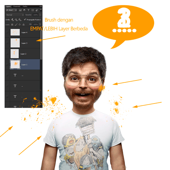This screenshot has height=170, width=170.
Task: Toggle visibility of Layer 1
Action: (7, 64)
